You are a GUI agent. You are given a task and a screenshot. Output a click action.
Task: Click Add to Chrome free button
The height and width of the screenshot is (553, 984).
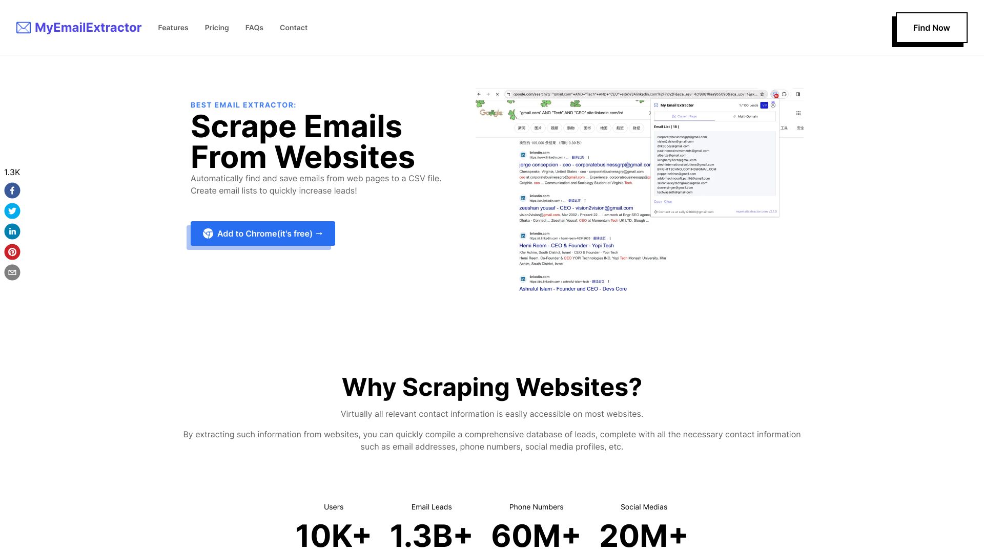coord(262,233)
